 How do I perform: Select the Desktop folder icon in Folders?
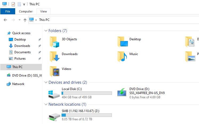click(x=123, y=42)
